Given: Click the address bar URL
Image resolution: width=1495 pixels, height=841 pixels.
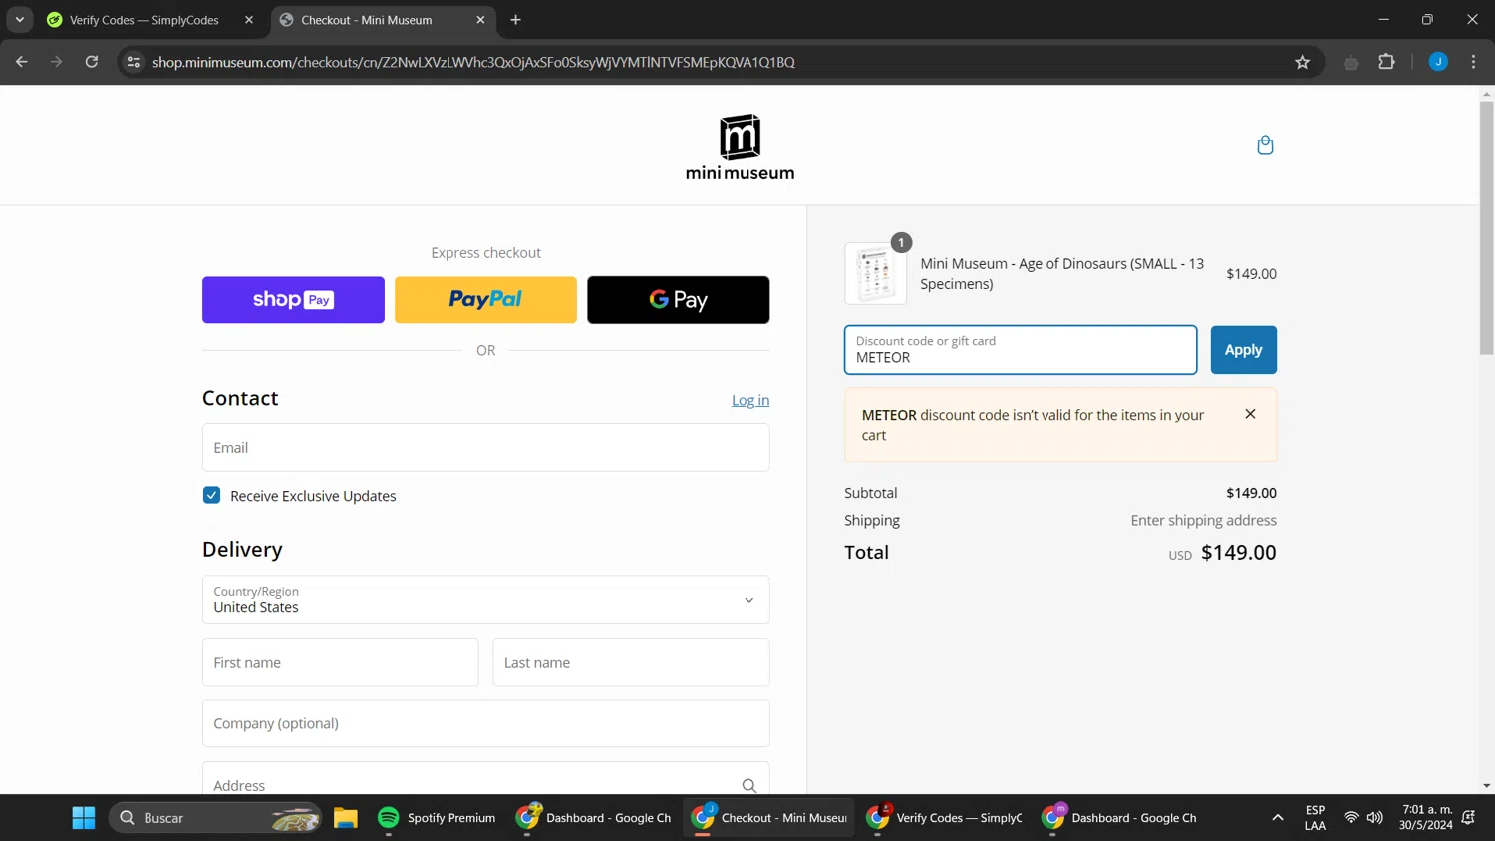Looking at the screenshot, I should pos(473,62).
